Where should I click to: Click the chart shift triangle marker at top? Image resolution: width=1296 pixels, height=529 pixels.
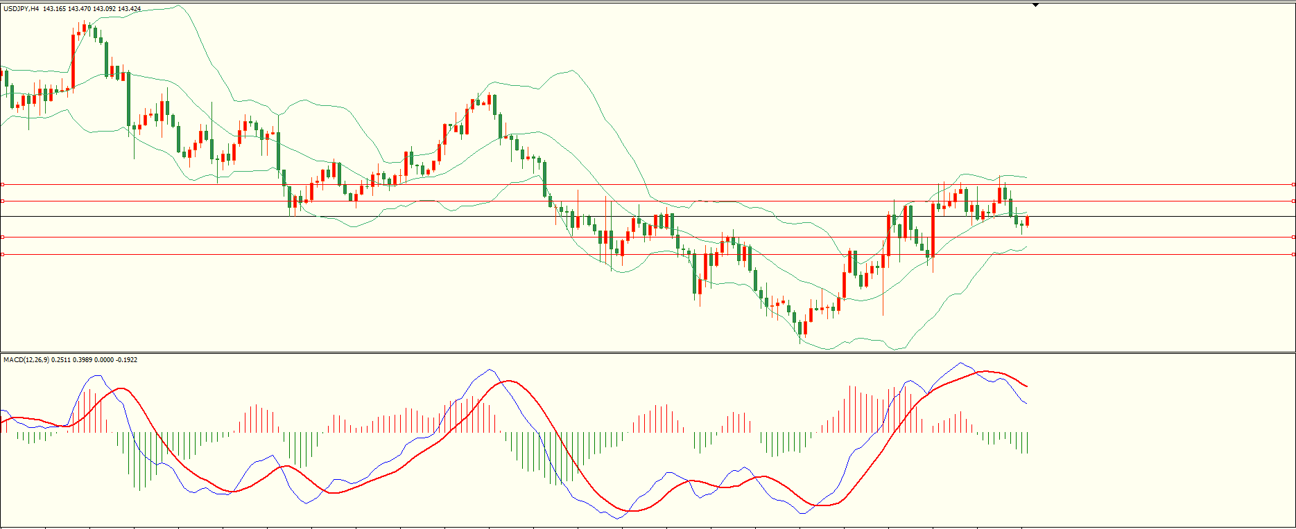[x=1035, y=5]
